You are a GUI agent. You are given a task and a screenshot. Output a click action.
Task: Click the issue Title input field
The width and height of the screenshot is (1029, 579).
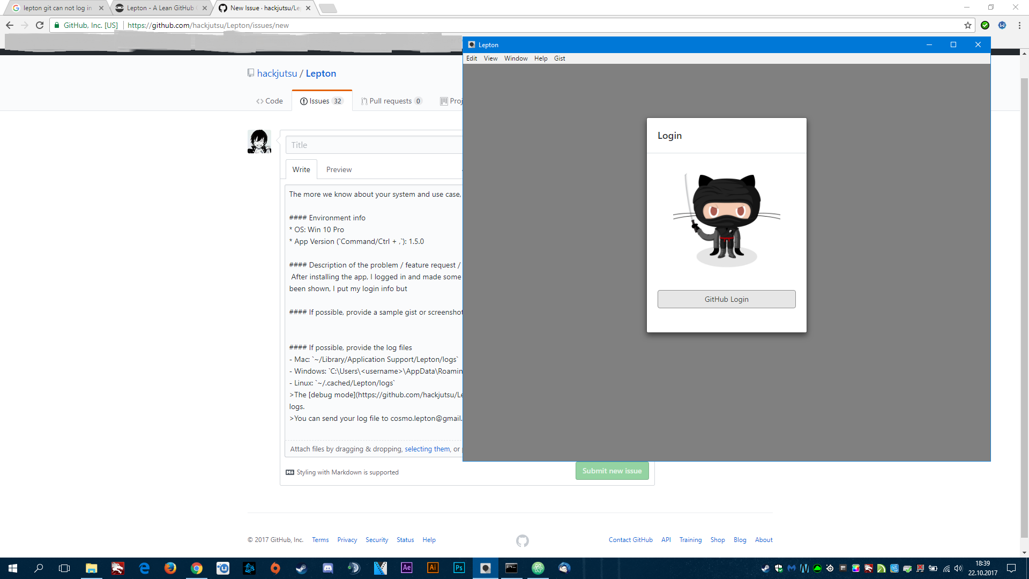(375, 144)
